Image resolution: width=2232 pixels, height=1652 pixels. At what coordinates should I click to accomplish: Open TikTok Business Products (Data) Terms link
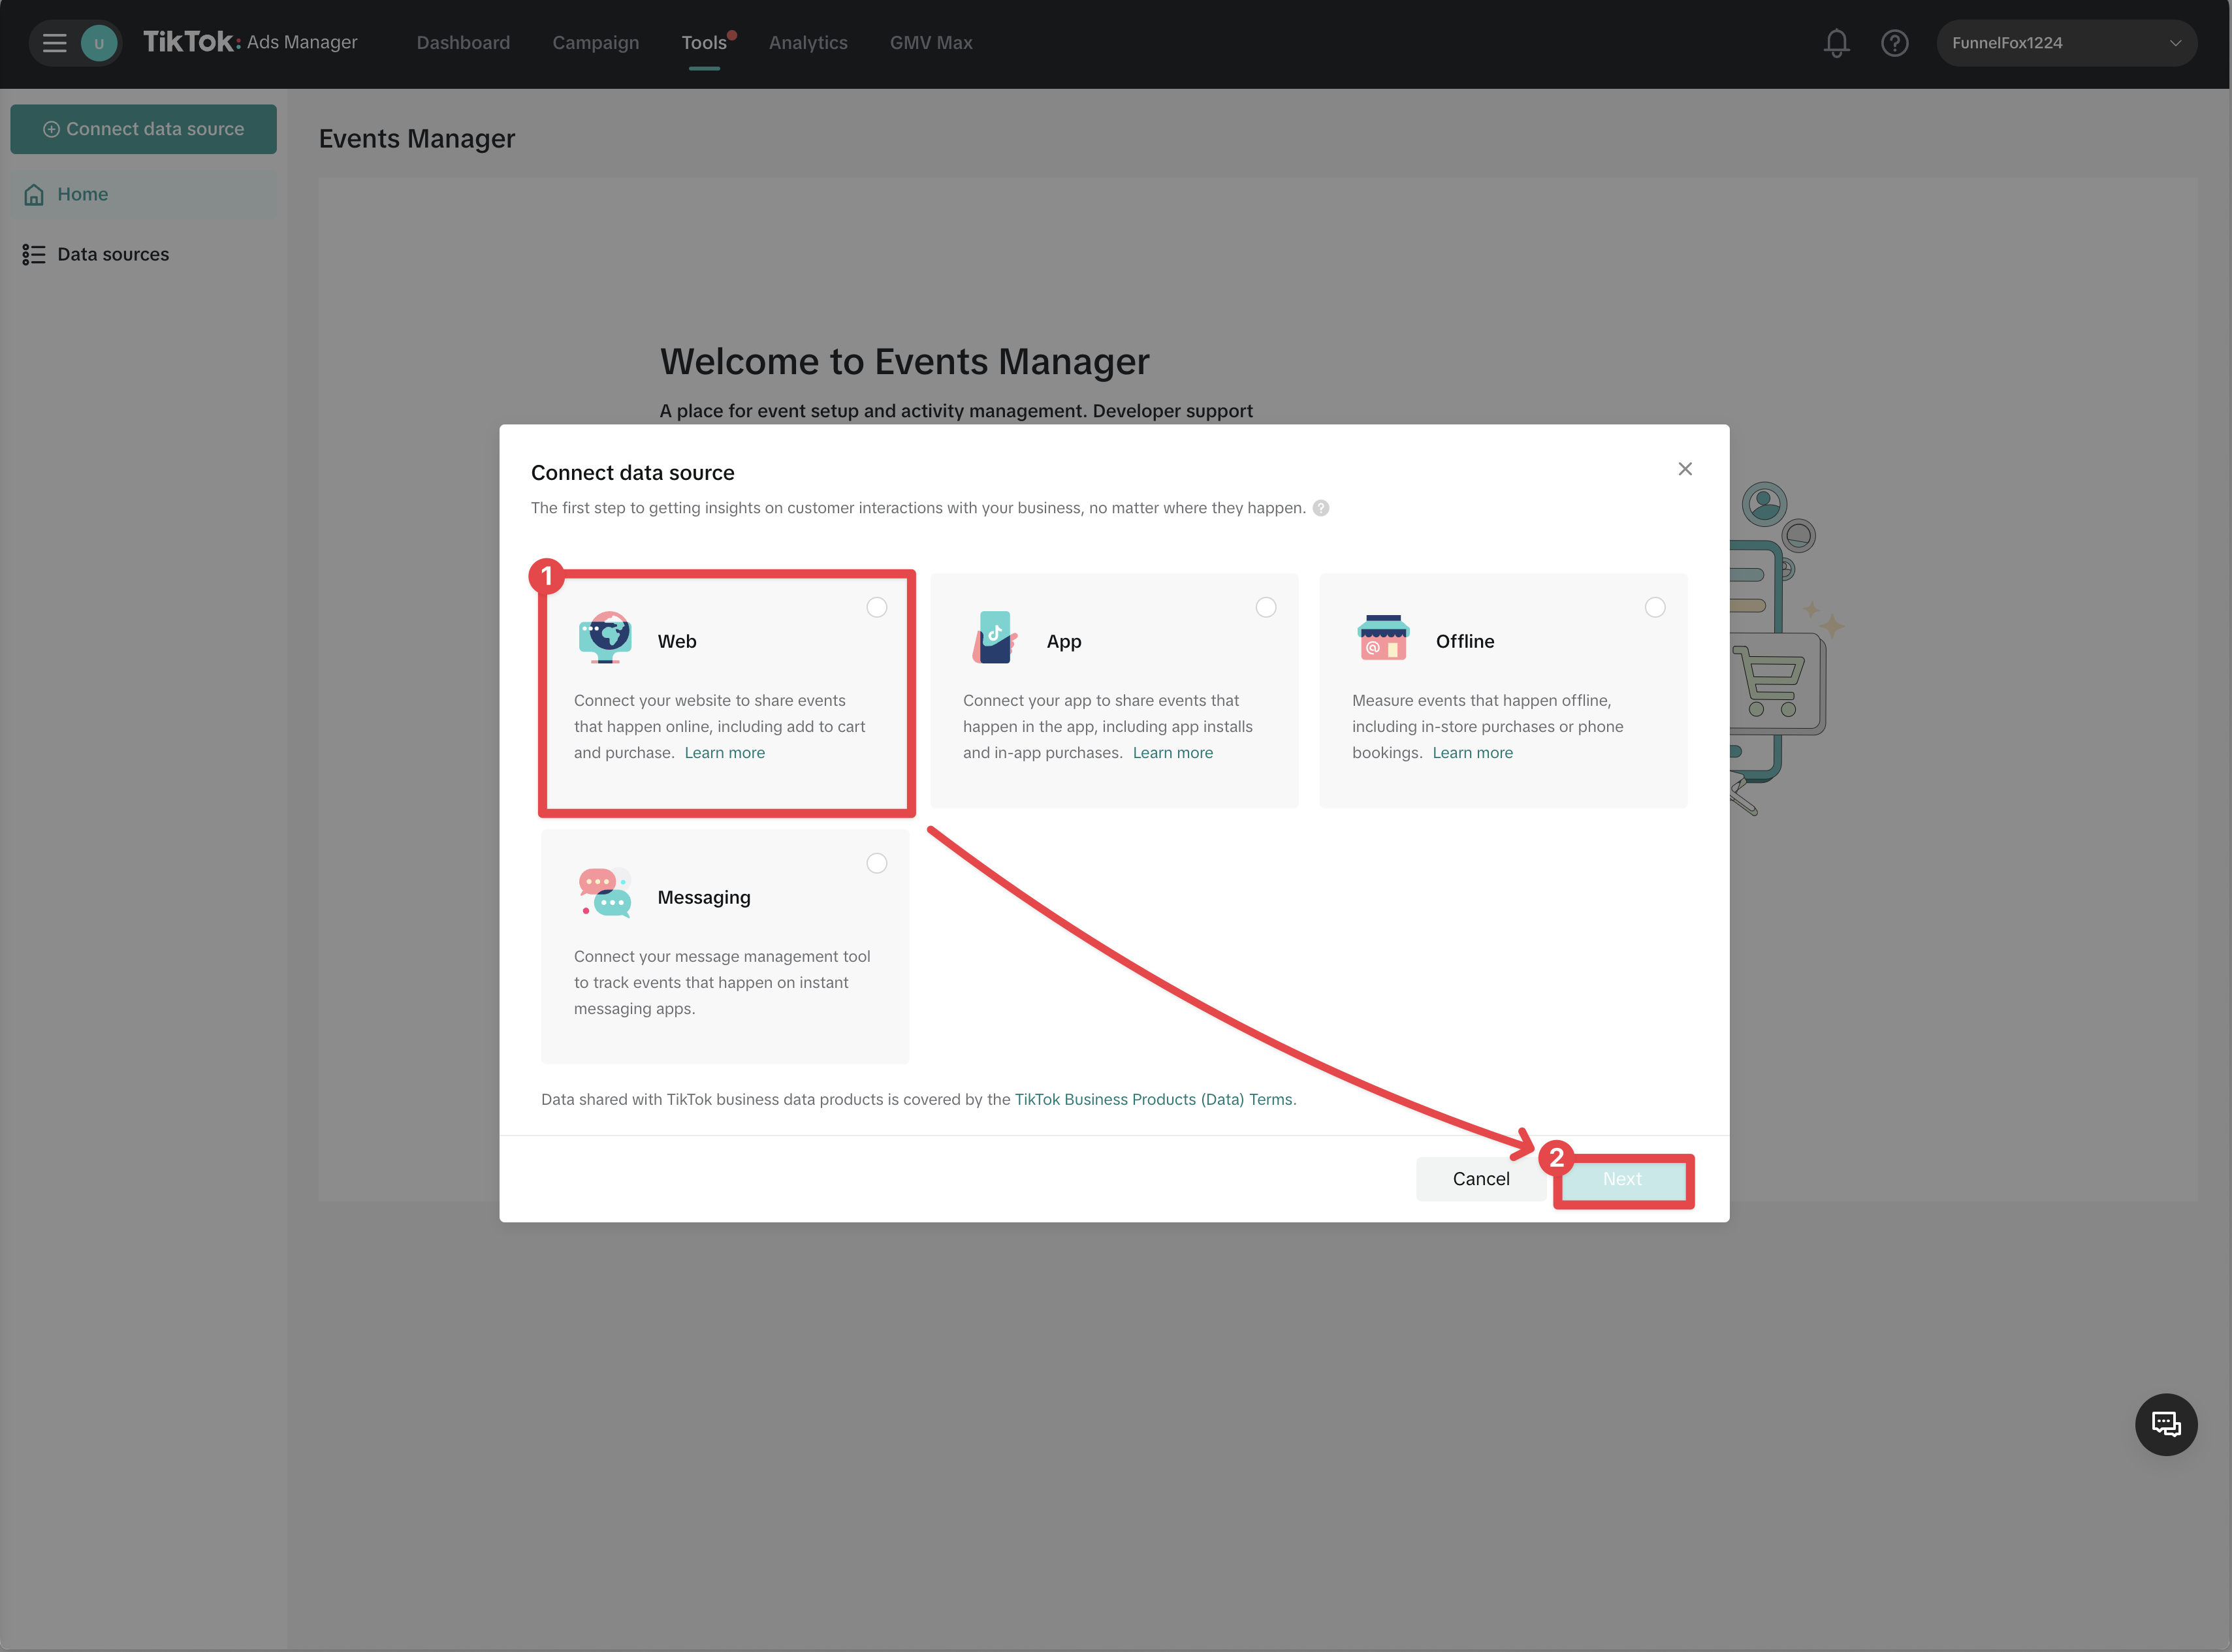coord(1153,1099)
